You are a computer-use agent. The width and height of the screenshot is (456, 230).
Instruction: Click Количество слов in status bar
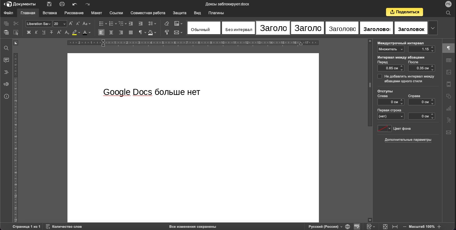point(64,227)
